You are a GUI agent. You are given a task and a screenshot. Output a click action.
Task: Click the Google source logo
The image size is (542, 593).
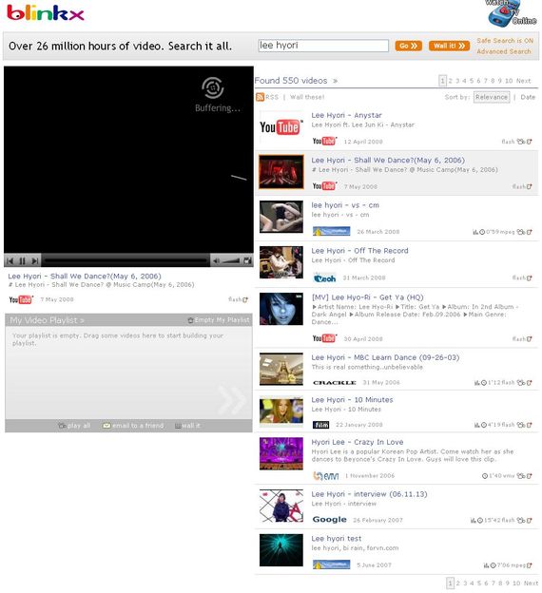pos(330,520)
